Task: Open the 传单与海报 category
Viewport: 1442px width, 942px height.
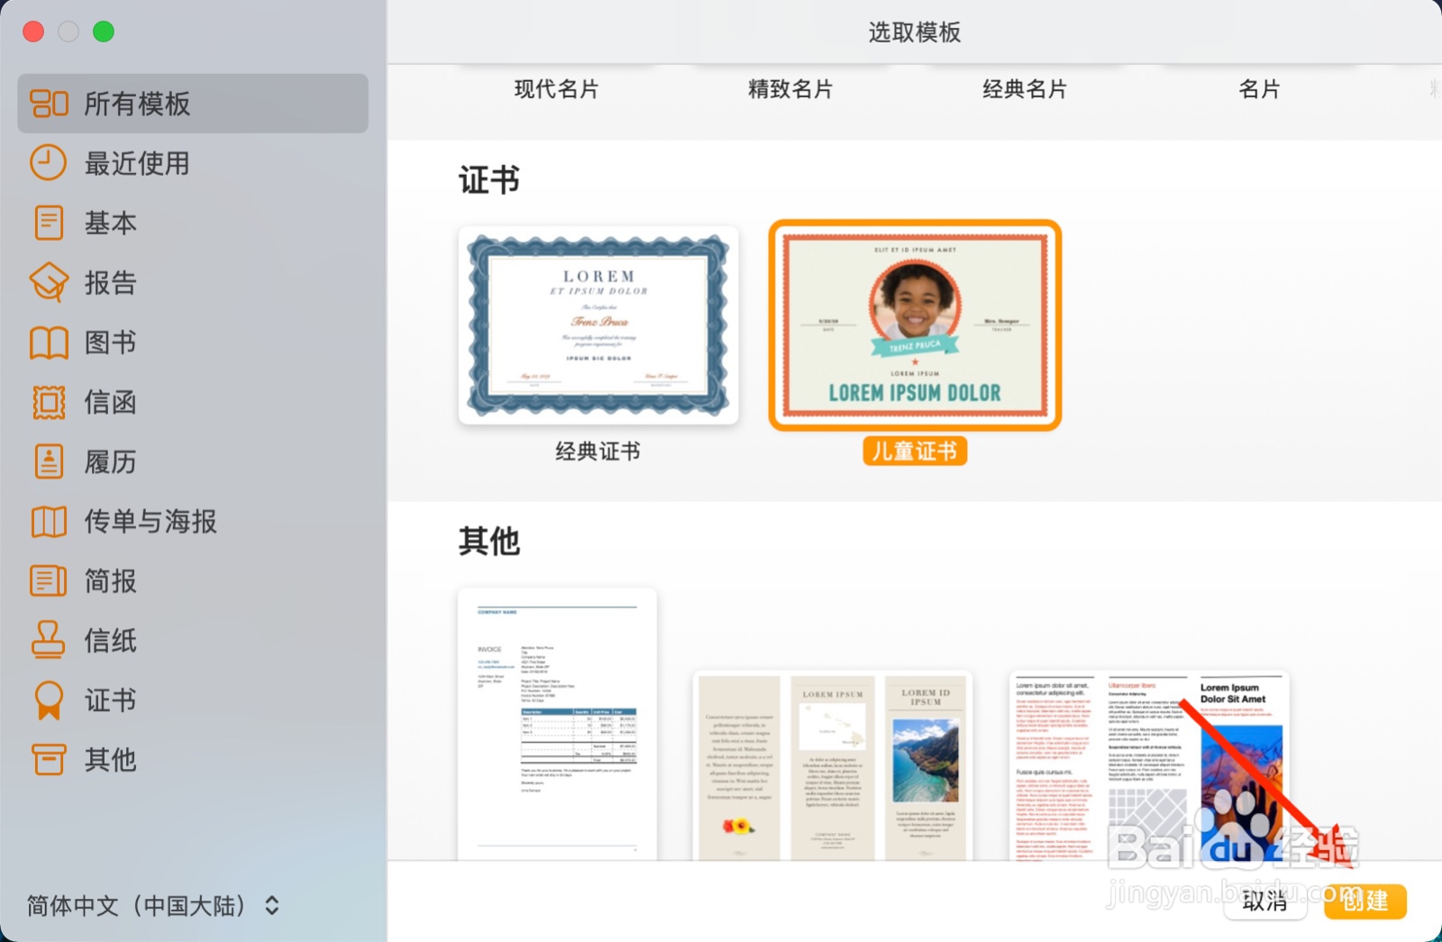Action: tap(49, 521)
